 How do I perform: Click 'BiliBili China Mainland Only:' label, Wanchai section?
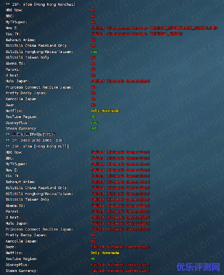tap(37, 46)
